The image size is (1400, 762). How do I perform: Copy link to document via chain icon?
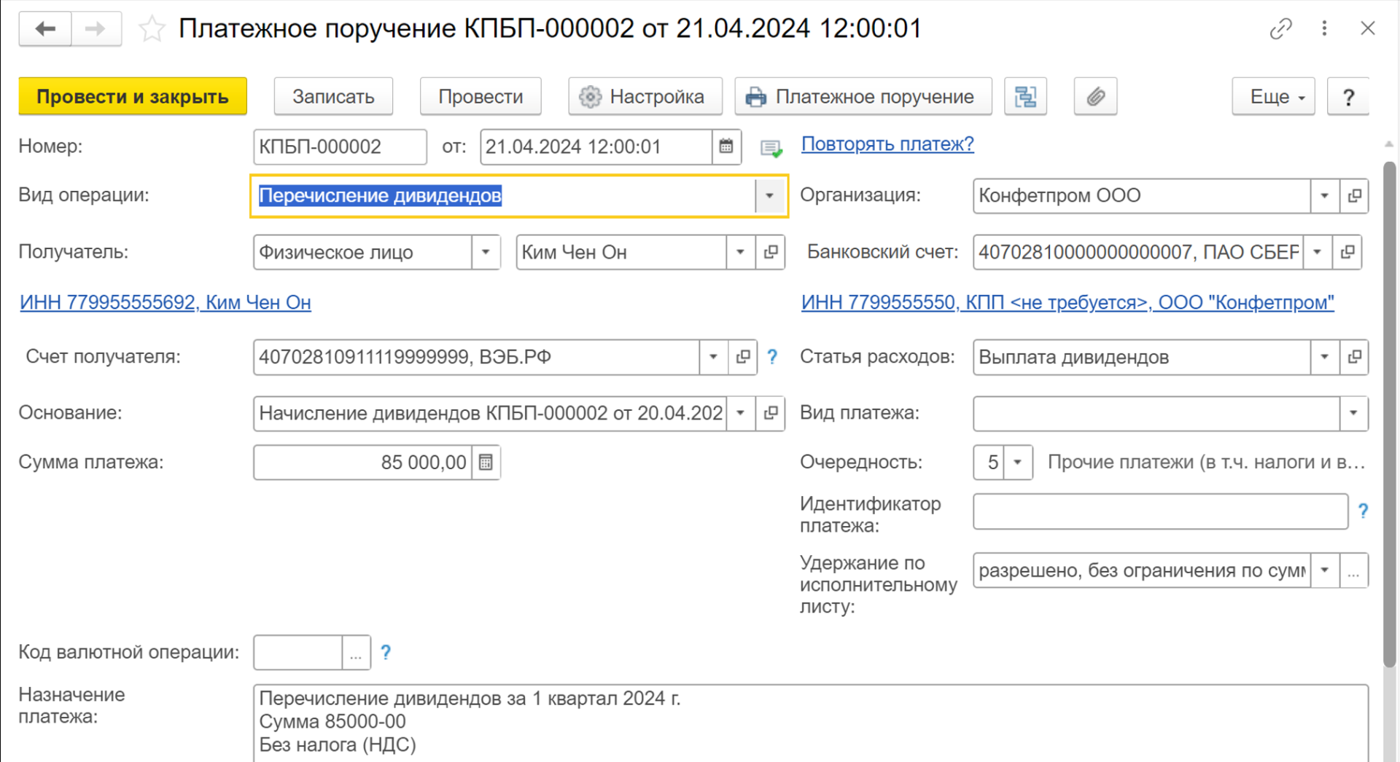pos(1280,29)
